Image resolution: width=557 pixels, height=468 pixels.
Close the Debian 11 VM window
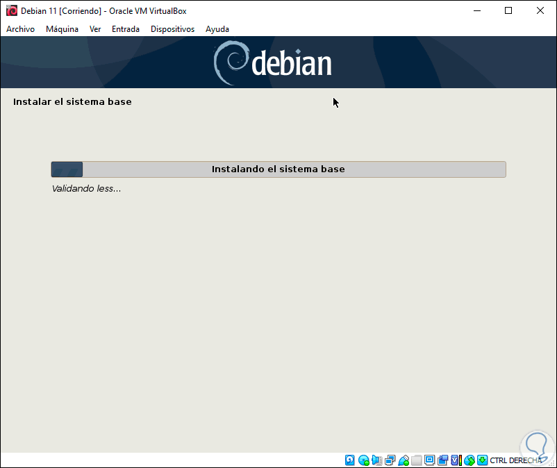pos(540,10)
